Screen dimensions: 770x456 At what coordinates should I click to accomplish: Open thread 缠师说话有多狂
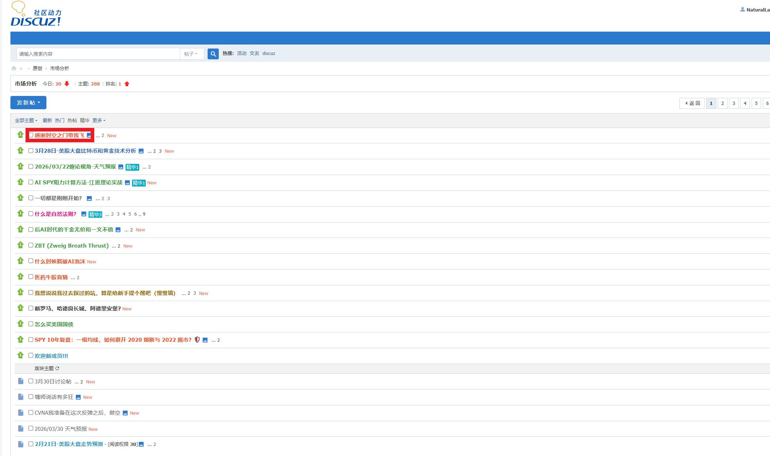54,397
